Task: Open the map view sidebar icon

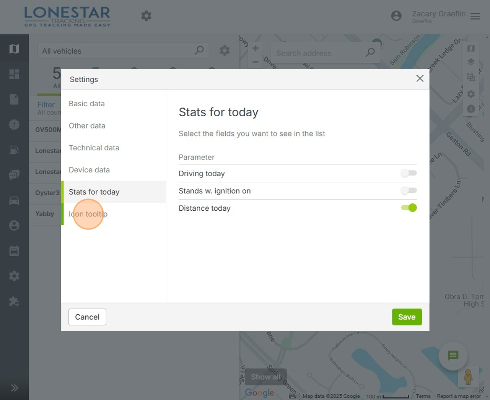Action: point(14,49)
